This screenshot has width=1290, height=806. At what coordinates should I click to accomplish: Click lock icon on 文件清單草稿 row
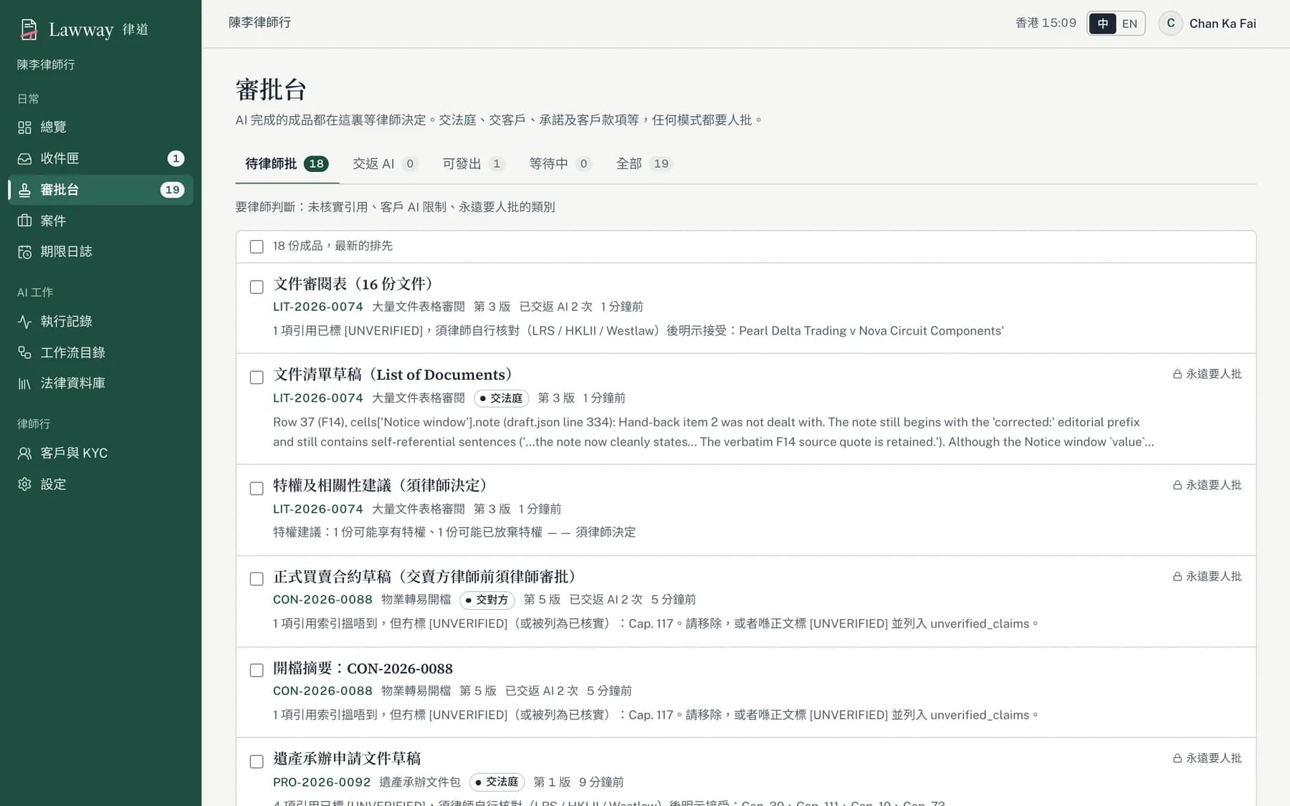(1177, 374)
